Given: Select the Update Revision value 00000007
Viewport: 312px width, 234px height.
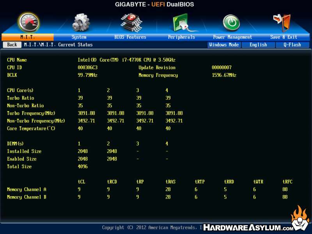Looking at the screenshot, I should point(222,67).
